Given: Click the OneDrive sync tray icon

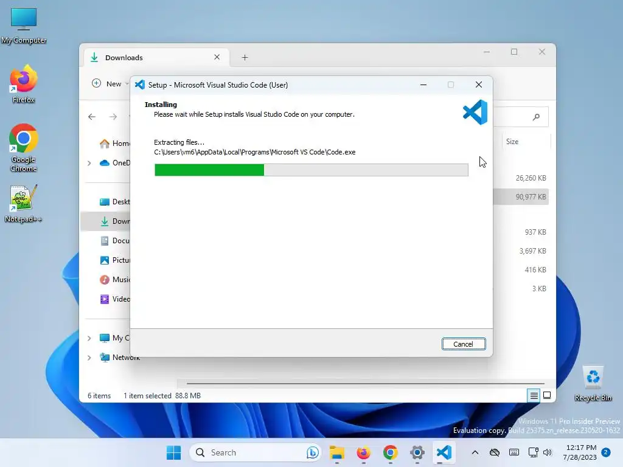Looking at the screenshot, I should click(x=494, y=452).
